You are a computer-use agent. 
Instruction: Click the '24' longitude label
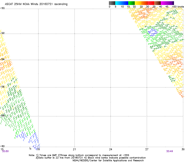[x=110, y=149]
